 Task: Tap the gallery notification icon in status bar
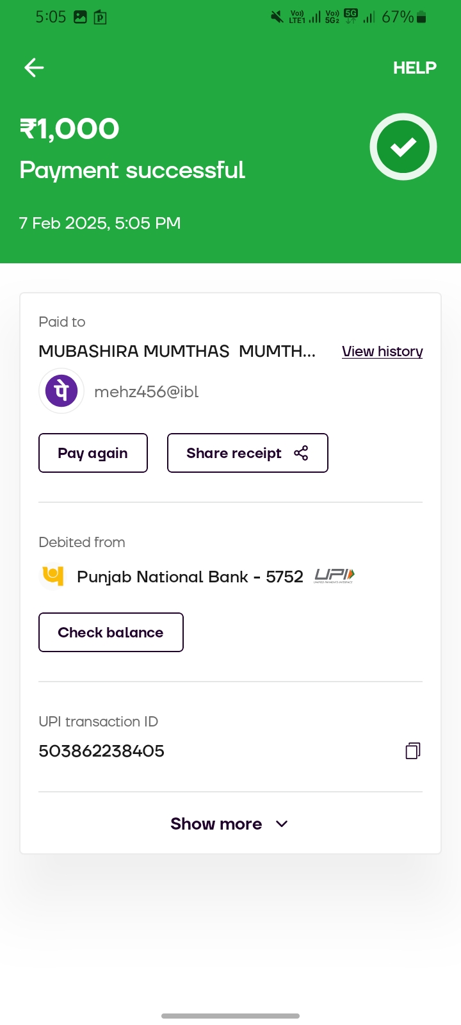[80, 17]
